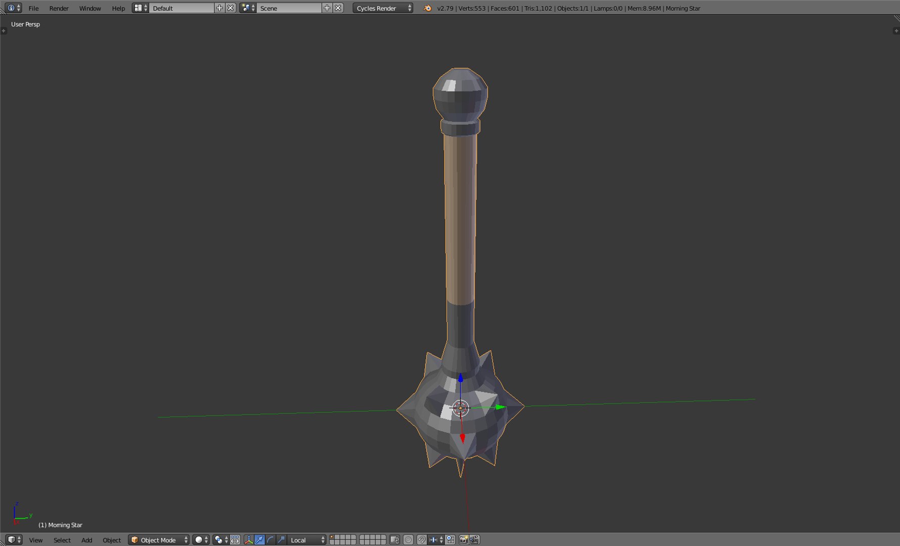Screen dimensions: 900x546
Task: Render OpenGL animation of the viewport
Action: (x=474, y=540)
